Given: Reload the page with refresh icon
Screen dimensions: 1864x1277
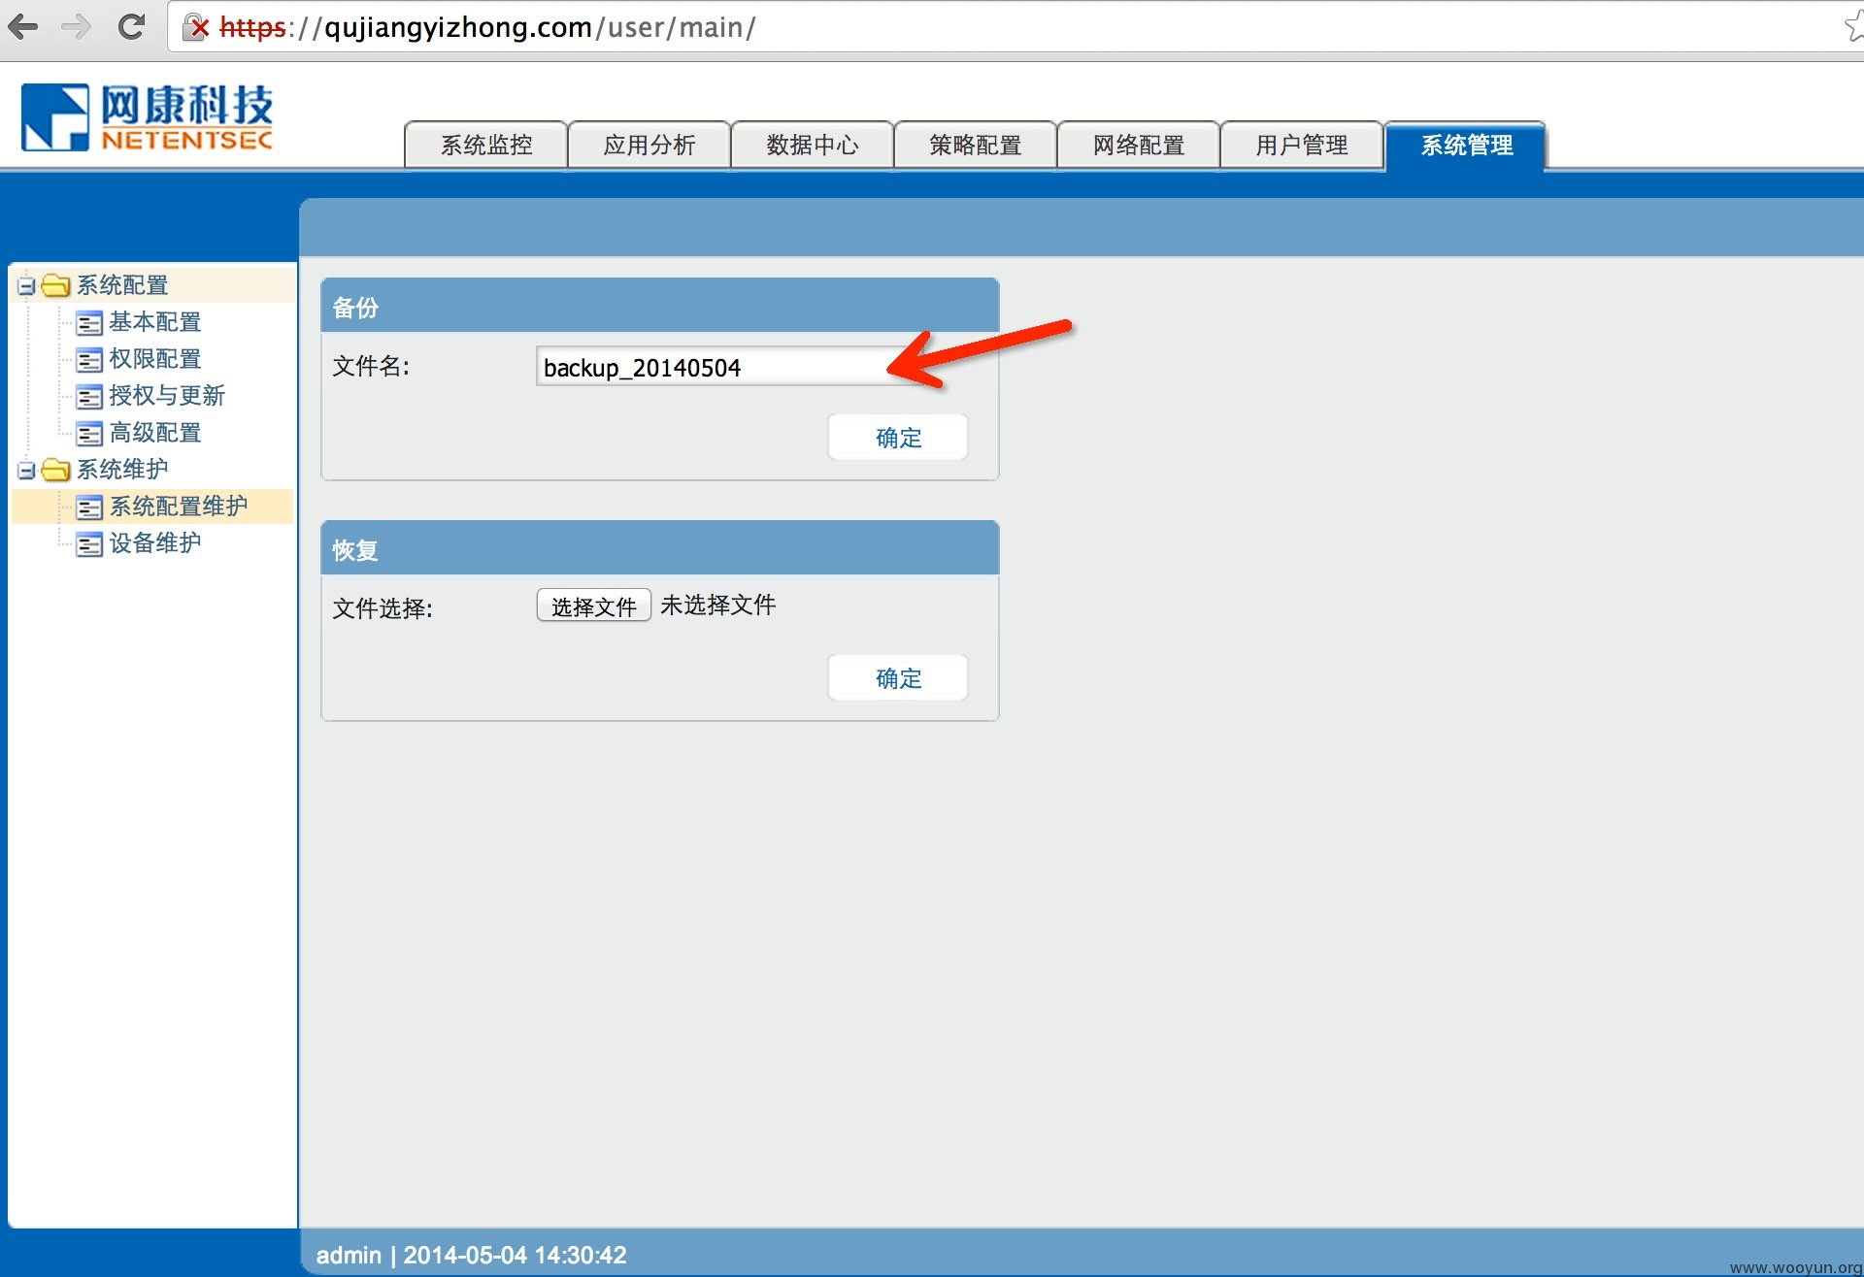Looking at the screenshot, I should (131, 27).
